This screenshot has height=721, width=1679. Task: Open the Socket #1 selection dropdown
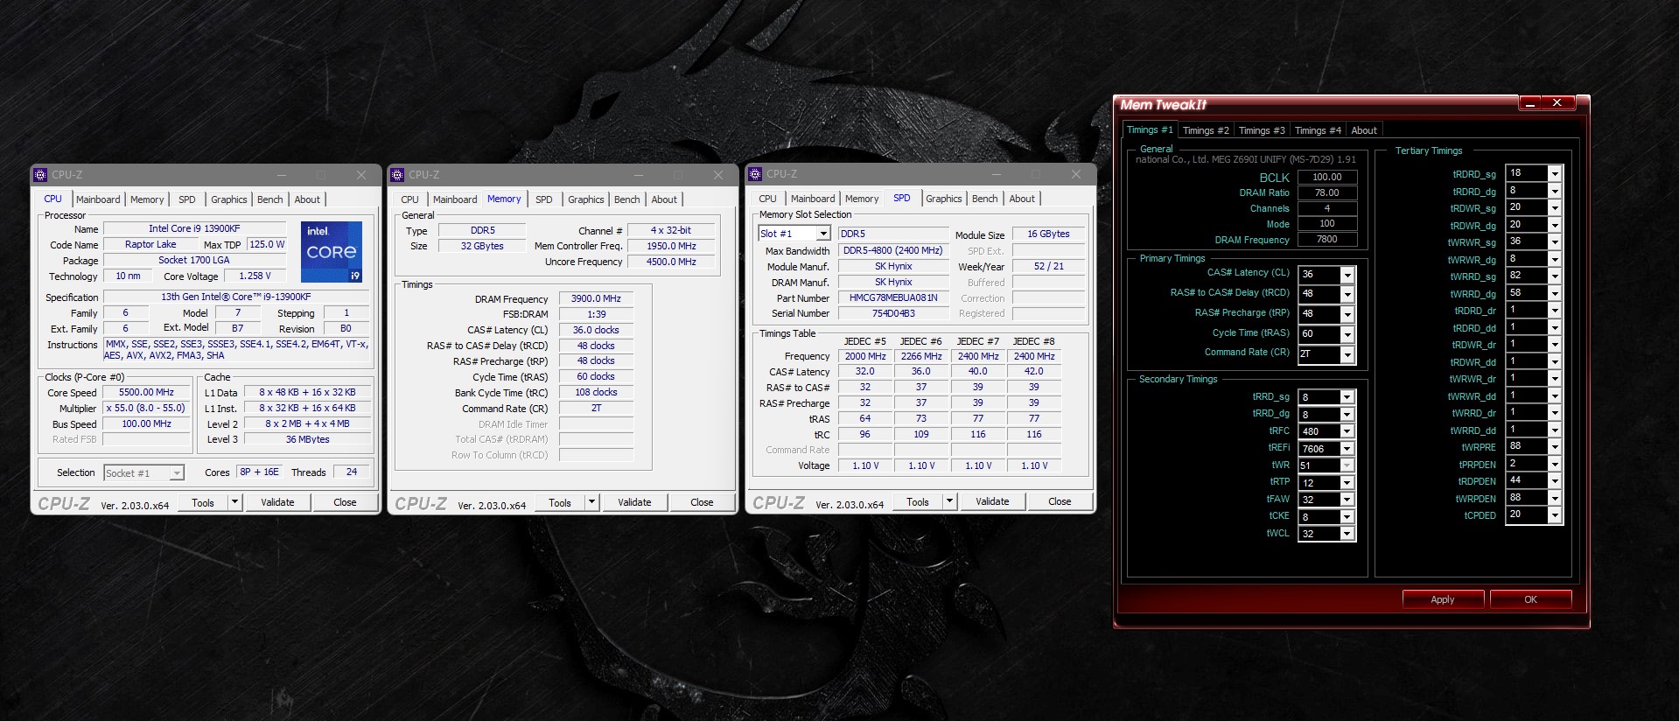pyautogui.click(x=177, y=472)
